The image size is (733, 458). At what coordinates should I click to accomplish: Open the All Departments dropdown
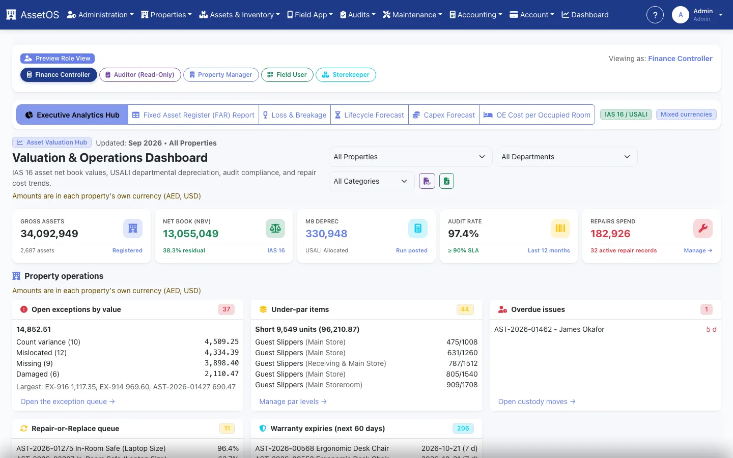click(567, 157)
